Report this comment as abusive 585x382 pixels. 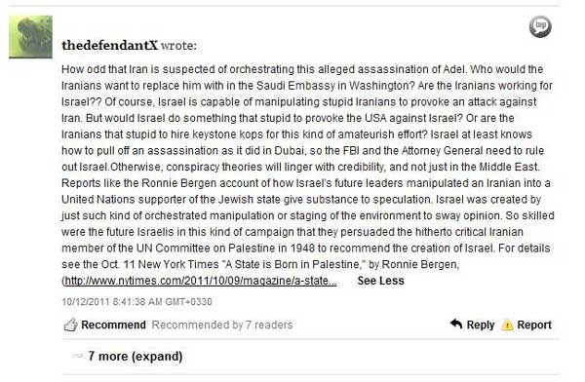534,325
